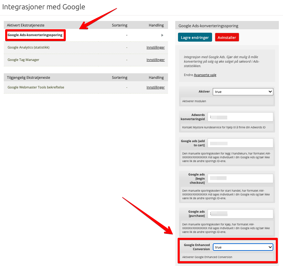Follow the Avanserte valg link

click(x=205, y=75)
